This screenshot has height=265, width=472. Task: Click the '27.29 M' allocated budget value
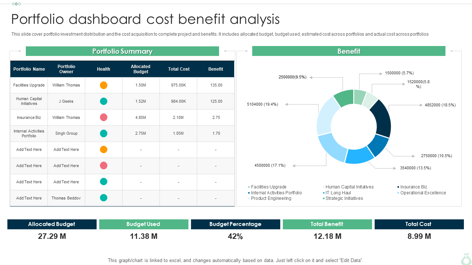pos(52,236)
